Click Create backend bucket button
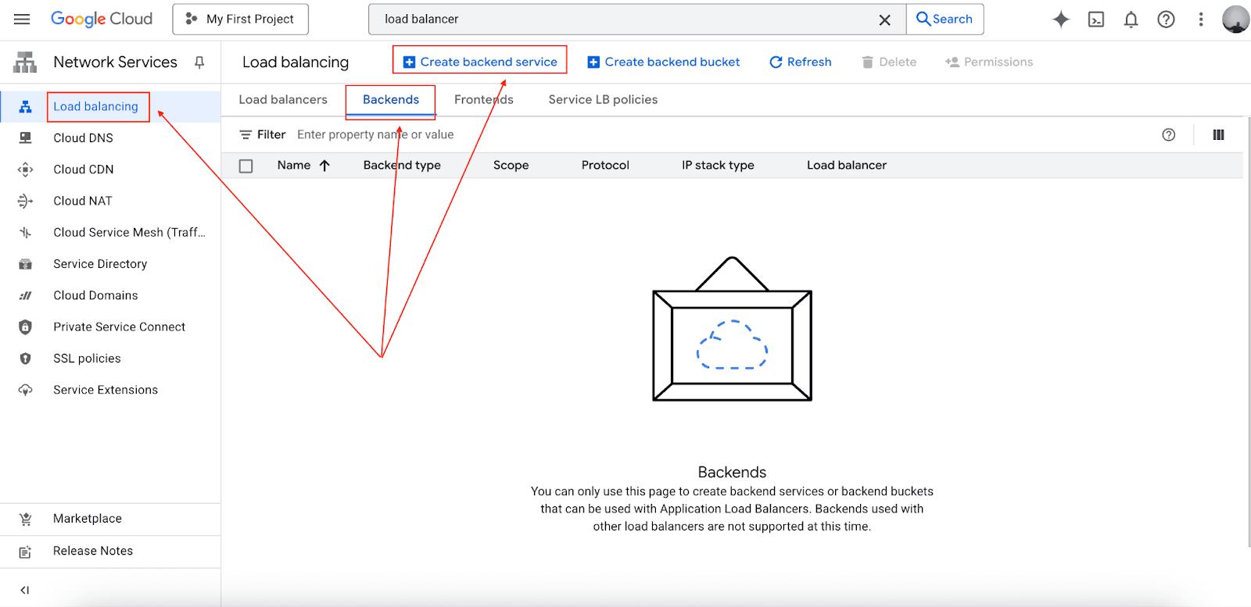The width and height of the screenshot is (1251, 607). (x=663, y=62)
